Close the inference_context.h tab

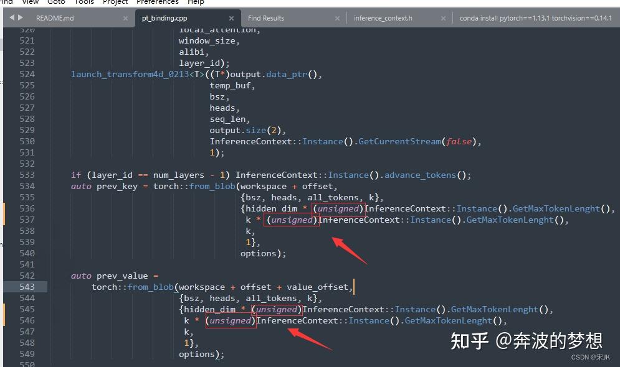point(443,18)
